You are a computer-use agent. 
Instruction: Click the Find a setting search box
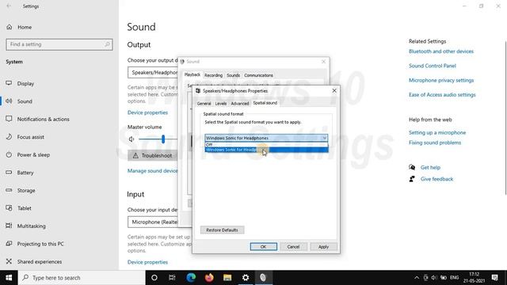(x=59, y=44)
